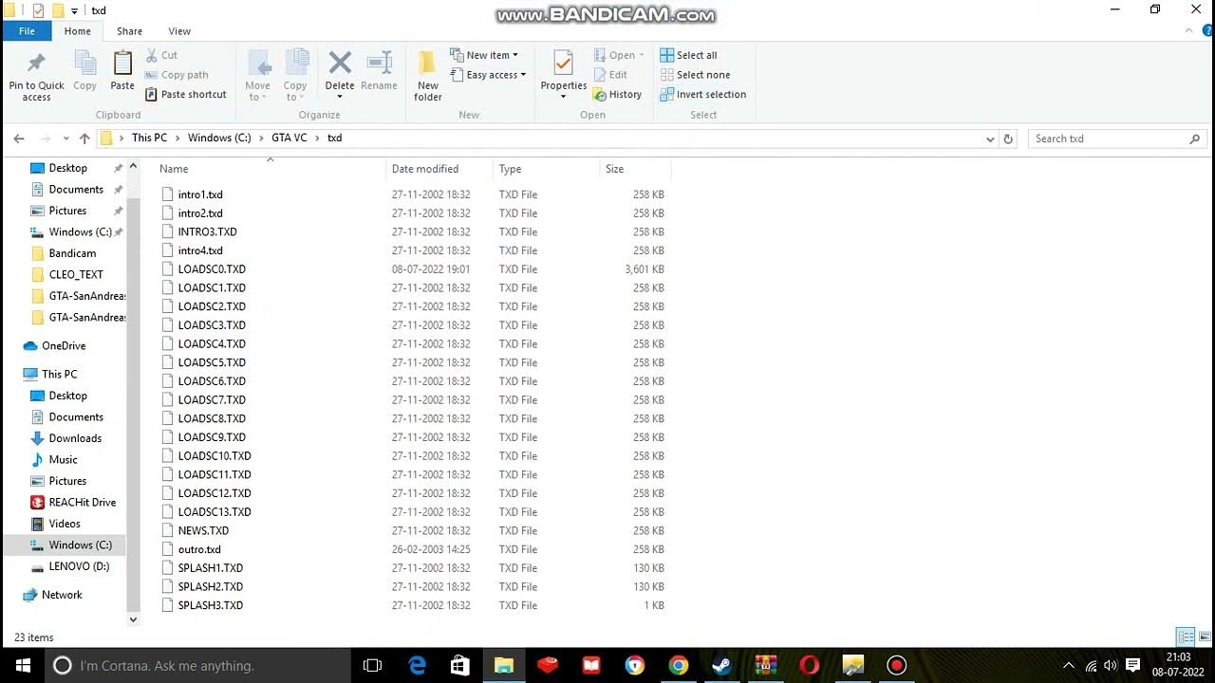Screen dimensions: 1215x683
Task: Open Steam from the taskbar
Action: 721,665
